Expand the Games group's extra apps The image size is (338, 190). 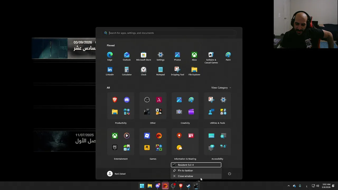click(x=159, y=148)
